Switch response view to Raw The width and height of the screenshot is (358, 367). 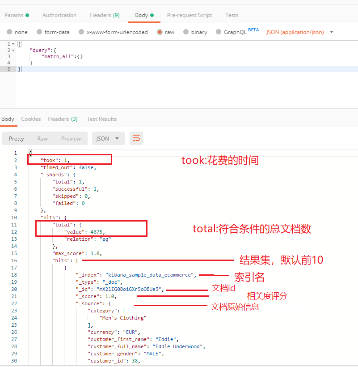coord(42,139)
